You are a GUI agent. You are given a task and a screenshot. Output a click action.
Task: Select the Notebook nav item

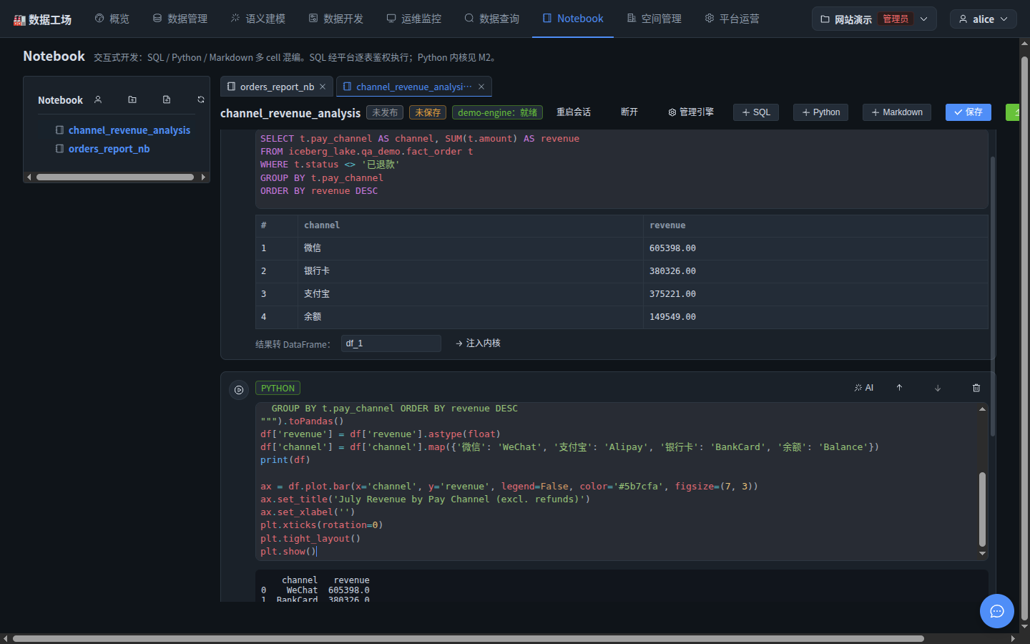[x=573, y=19]
